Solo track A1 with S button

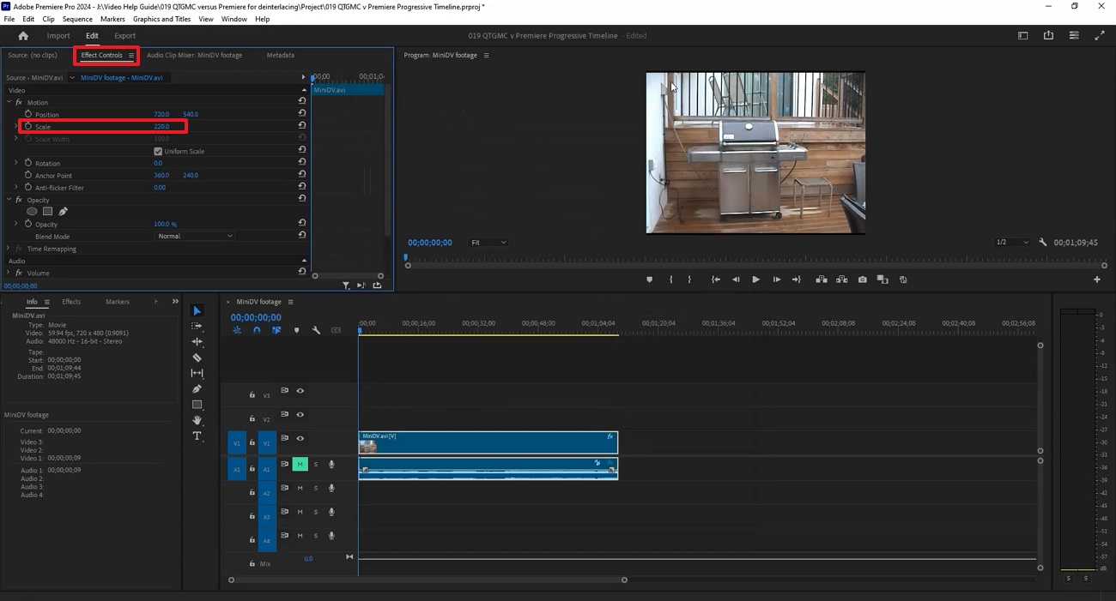315,465
